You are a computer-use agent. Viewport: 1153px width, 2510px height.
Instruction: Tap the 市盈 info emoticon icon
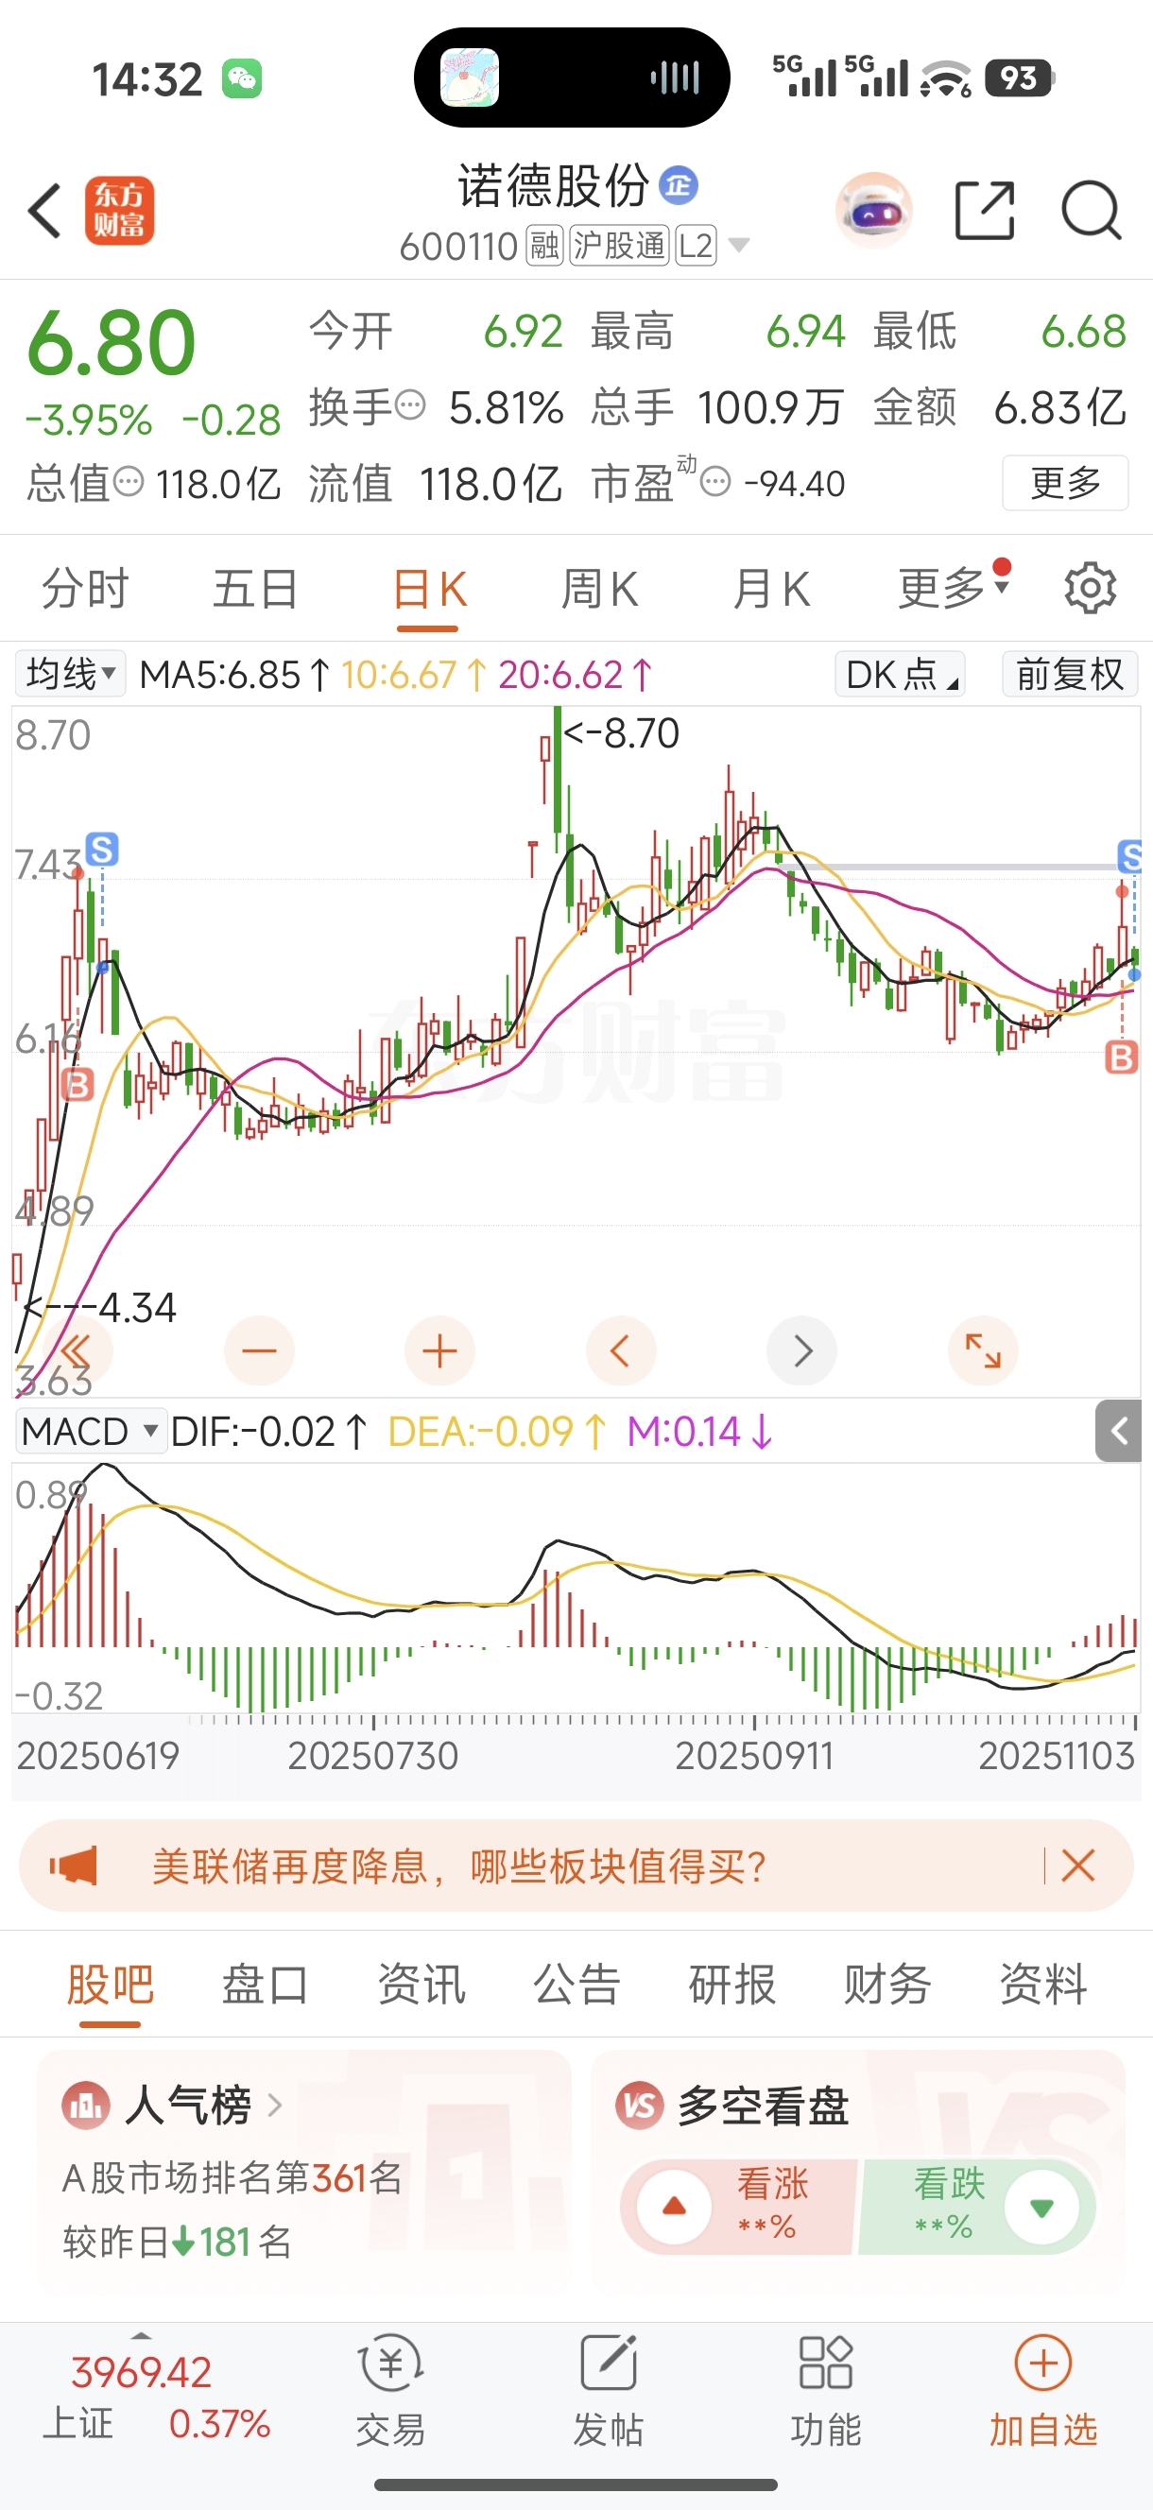[715, 481]
